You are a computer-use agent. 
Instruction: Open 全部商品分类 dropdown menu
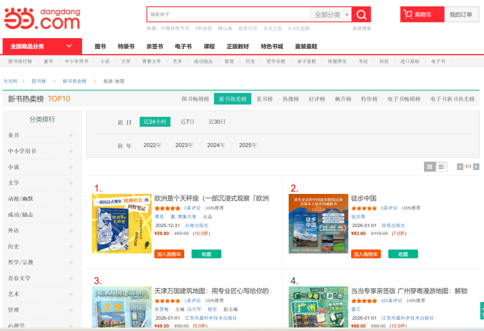tap(42, 46)
